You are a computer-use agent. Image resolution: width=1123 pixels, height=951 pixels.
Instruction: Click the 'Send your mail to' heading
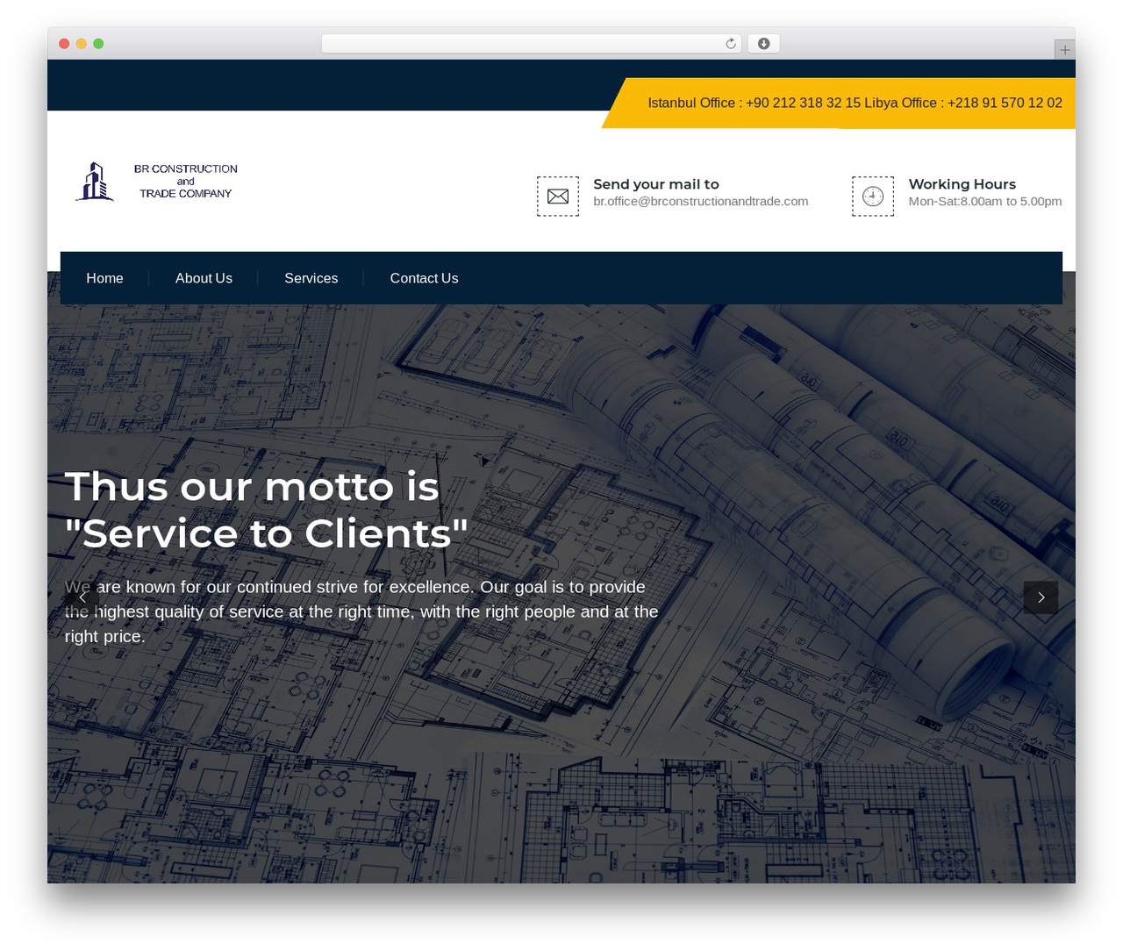(x=656, y=184)
